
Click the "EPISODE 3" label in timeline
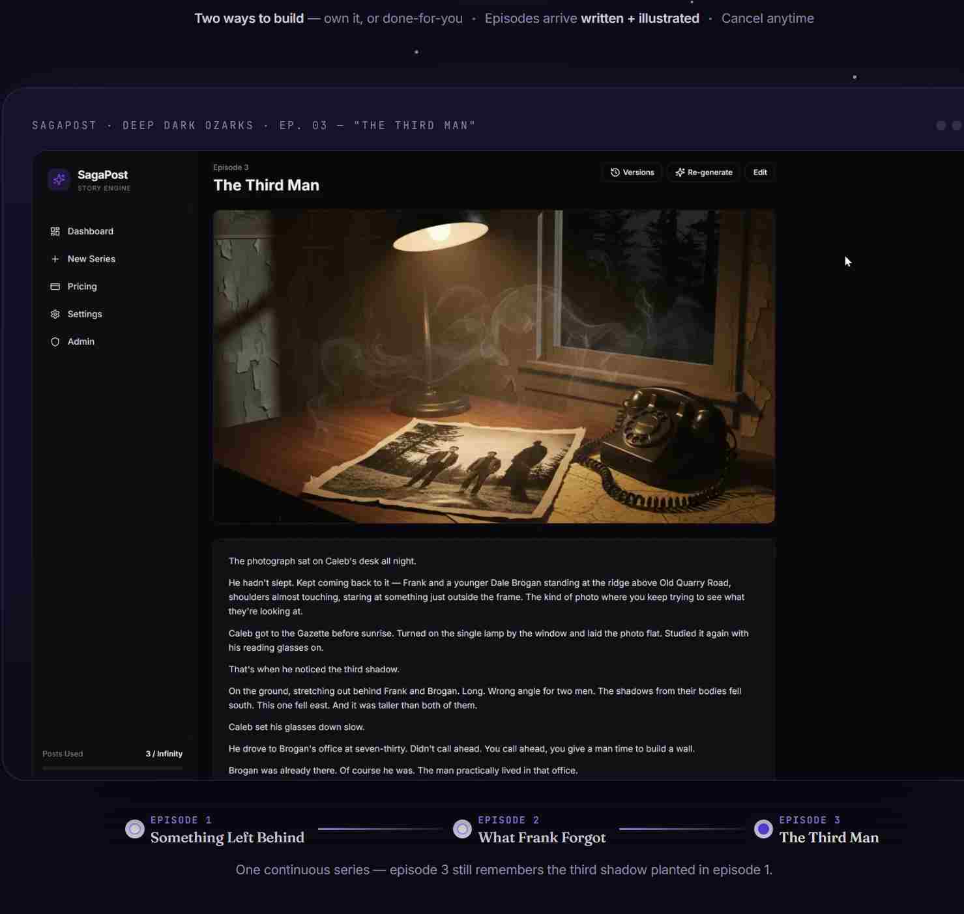click(810, 820)
